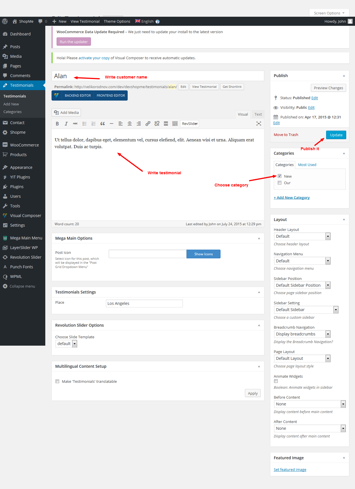Open the toolbar toggle (kitchen sink)
The height and width of the screenshot is (489, 355).
click(175, 124)
